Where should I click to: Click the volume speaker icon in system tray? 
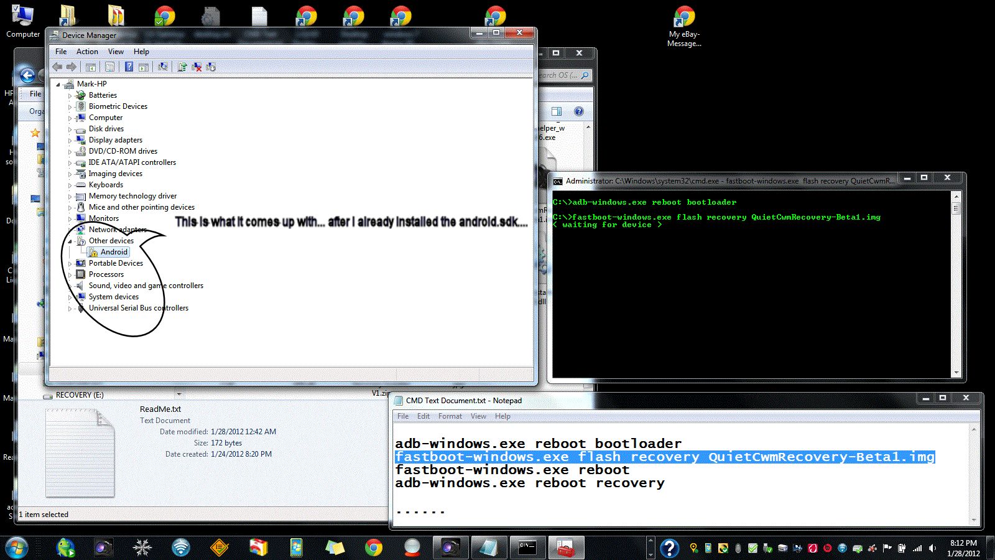pyautogui.click(x=932, y=548)
